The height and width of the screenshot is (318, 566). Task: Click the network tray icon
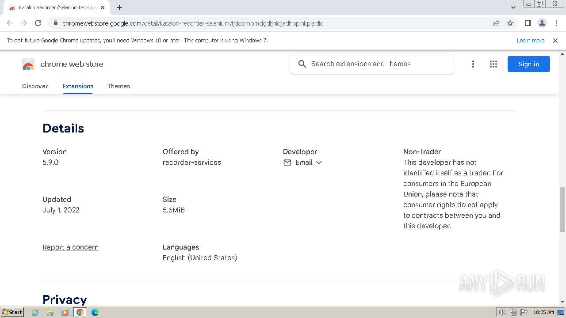point(513,312)
